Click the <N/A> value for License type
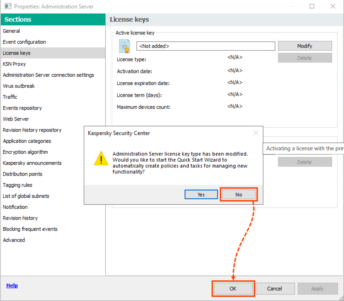344x301 pixels. click(x=235, y=57)
